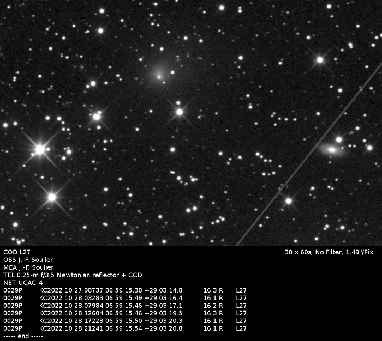The width and height of the screenshot is (382, 341).
Task: Click the elliptical galaxy beside the satellite trail
Action: (332, 150)
